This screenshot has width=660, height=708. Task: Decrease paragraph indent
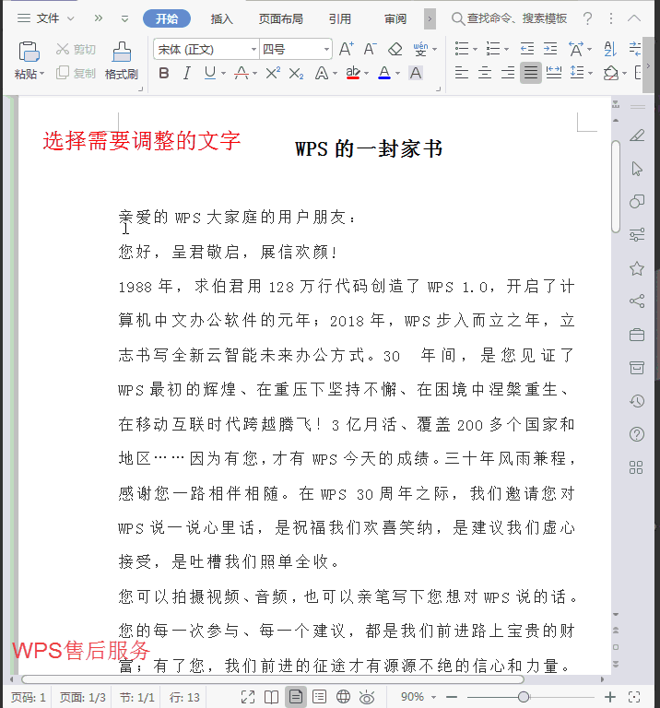527,48
